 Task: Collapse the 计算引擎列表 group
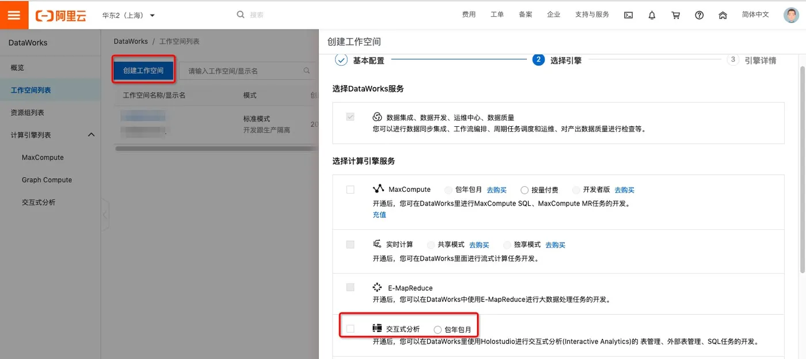pos(91,135)
